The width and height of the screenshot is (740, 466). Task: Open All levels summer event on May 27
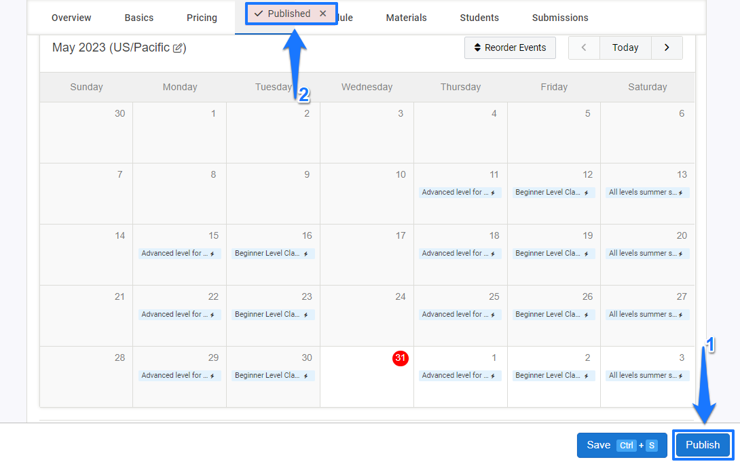[x=647, y=315]
